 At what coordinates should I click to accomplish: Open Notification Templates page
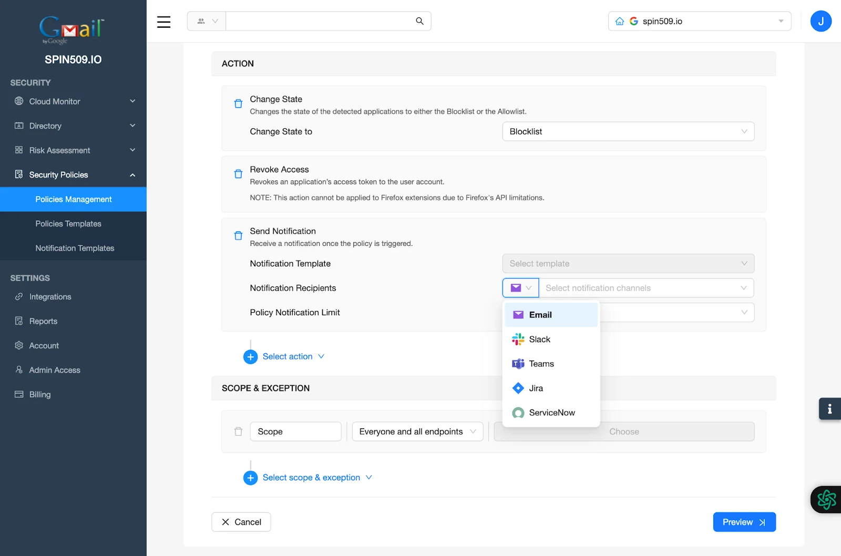[75, 248]
